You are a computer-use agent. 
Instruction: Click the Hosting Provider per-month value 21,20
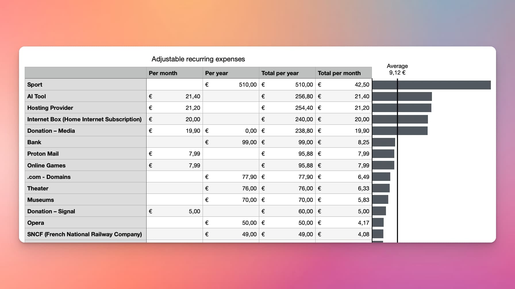click(174, 108)
